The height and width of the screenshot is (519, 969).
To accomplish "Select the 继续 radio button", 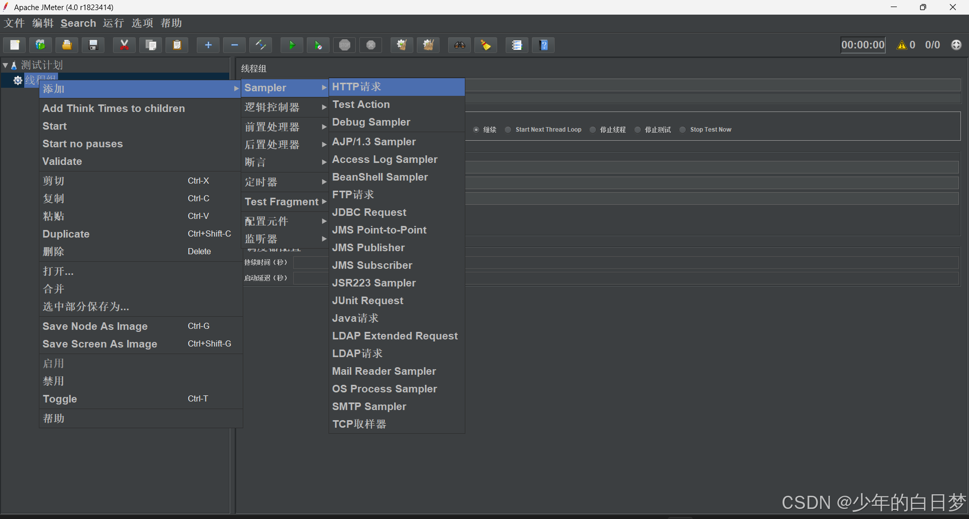I will point(476,130).
